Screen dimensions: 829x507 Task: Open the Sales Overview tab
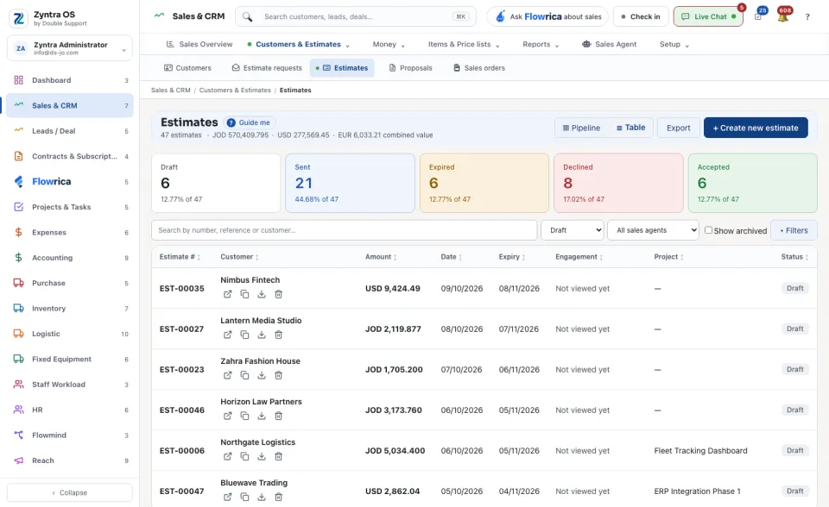[x=199, y=44]
